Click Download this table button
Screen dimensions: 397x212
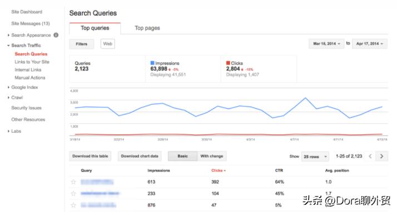click(x=90, y=156)
